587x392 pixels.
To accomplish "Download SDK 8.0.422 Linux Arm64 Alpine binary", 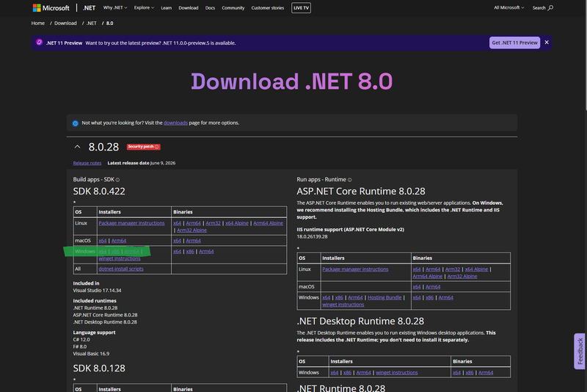I will tap(268, 223).
